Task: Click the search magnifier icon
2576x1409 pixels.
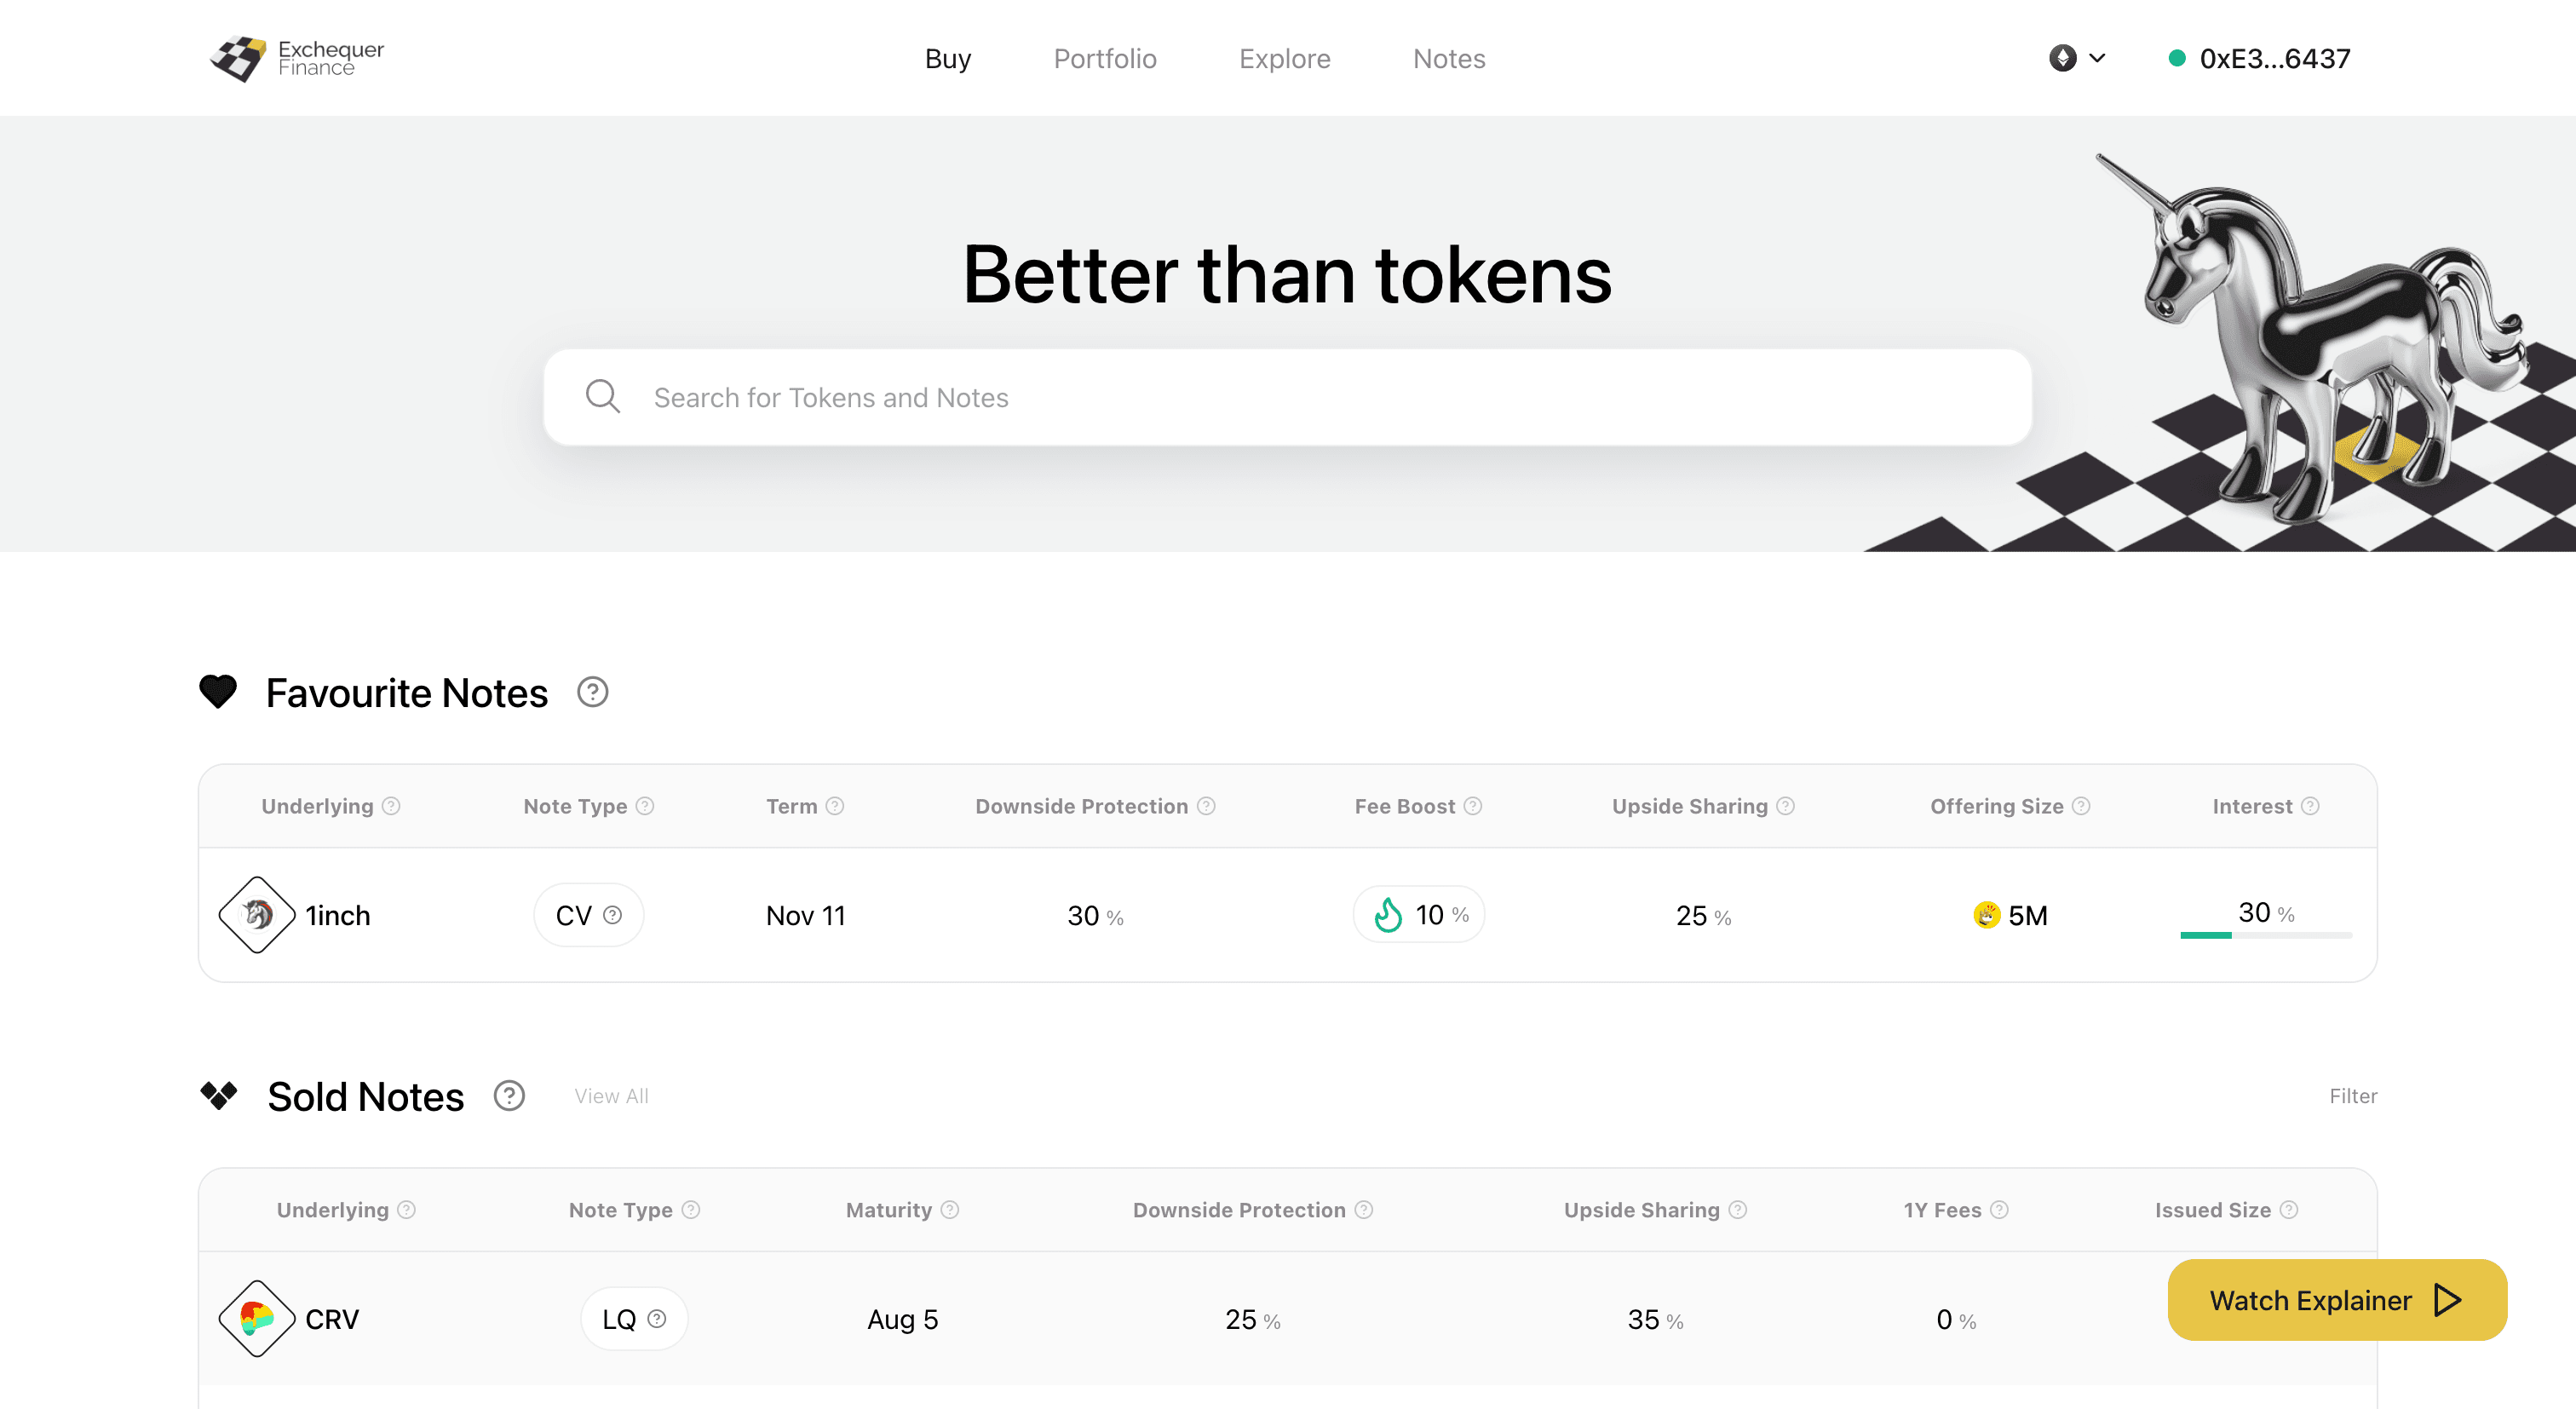Action: point(602,397)
